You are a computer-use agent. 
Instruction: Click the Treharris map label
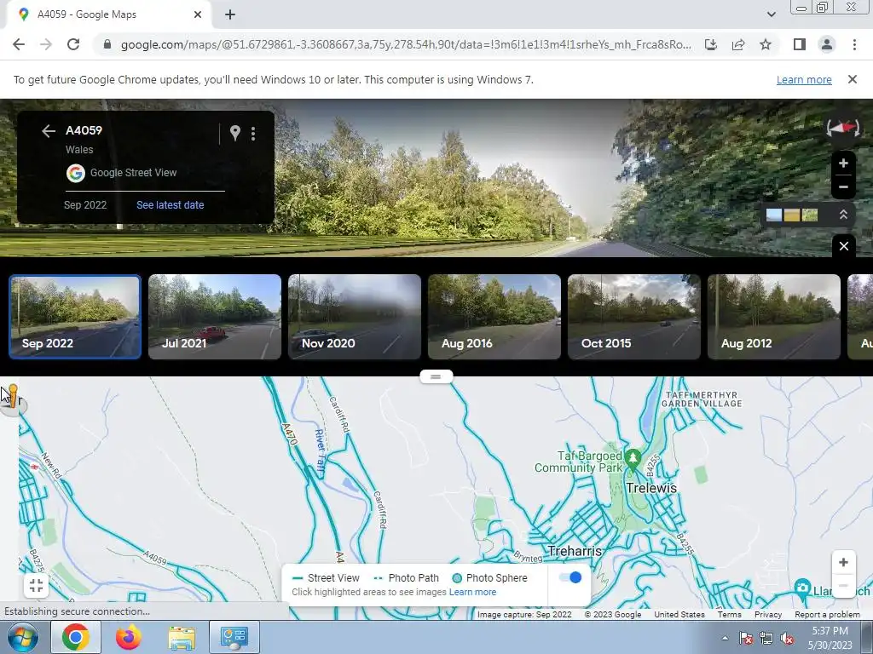(575, 551)
